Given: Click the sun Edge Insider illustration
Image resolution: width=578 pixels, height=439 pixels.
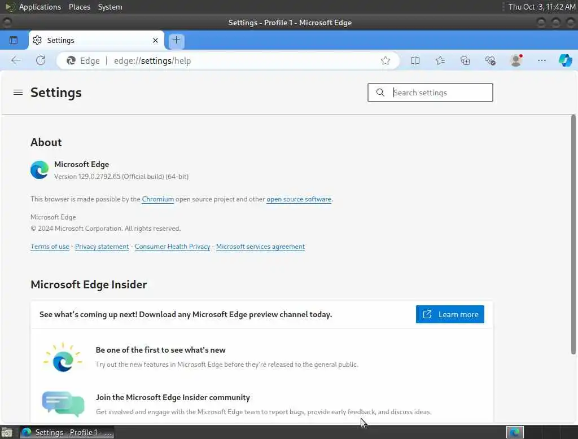Looking at the screenshot, I should pyautogui.click(x=63, y=357).
